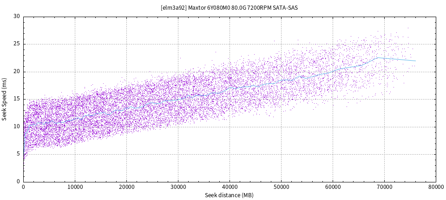Screen dimensions: 446x200
Task: Click the 10000 tick label on x-axis
Action: point(75,187)
